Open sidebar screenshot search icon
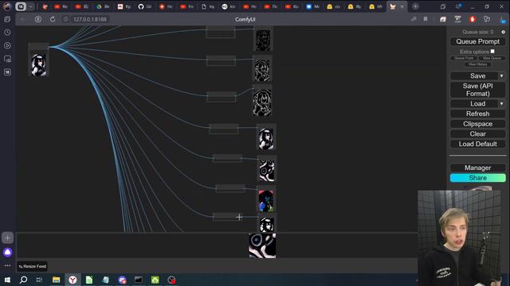Screen dimensions: 510x286 pos(7,59)
